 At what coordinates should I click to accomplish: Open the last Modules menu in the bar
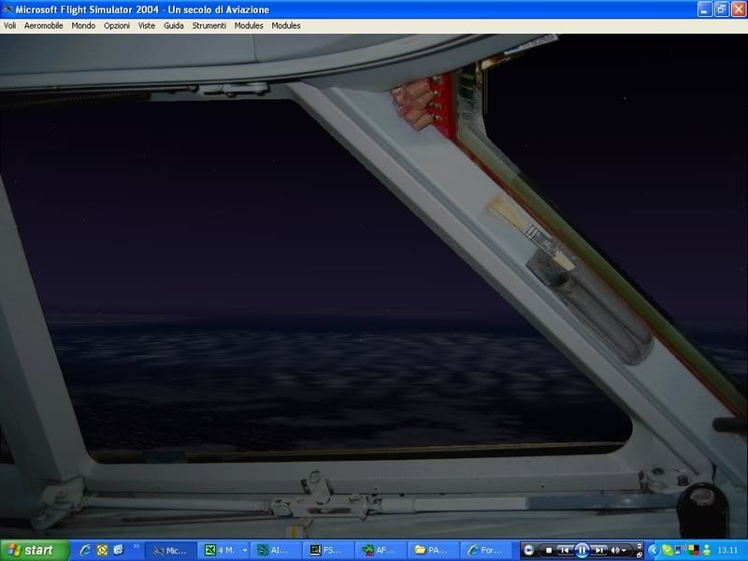coord(286,26)
